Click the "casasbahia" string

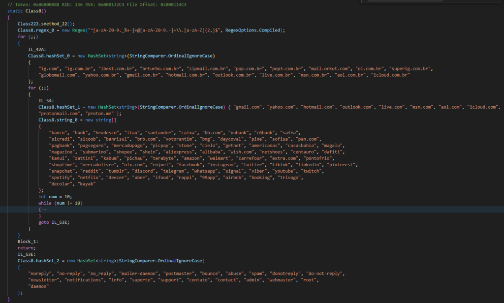[x=301, y=146]
